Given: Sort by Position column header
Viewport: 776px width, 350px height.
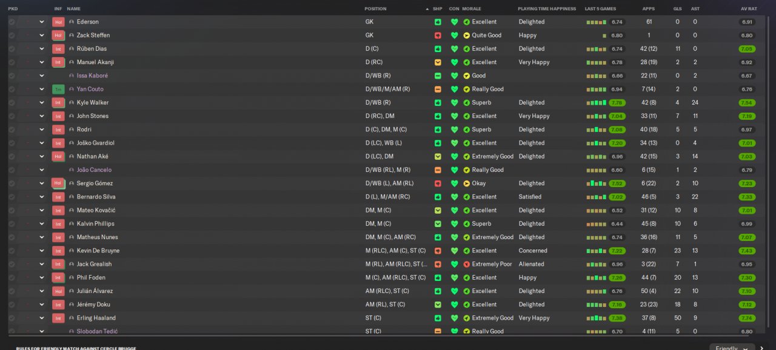Looking at the screenshot, I should point(375,9).
